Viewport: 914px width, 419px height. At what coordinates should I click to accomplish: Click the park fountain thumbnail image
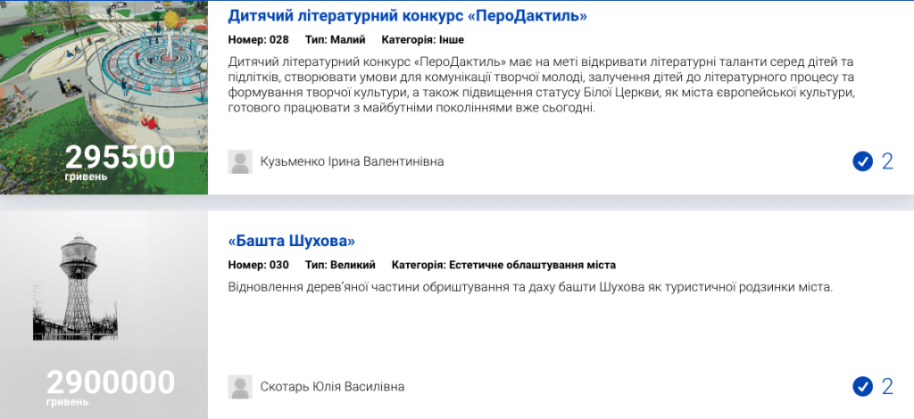pyautogui.click(x=104, y=71)
